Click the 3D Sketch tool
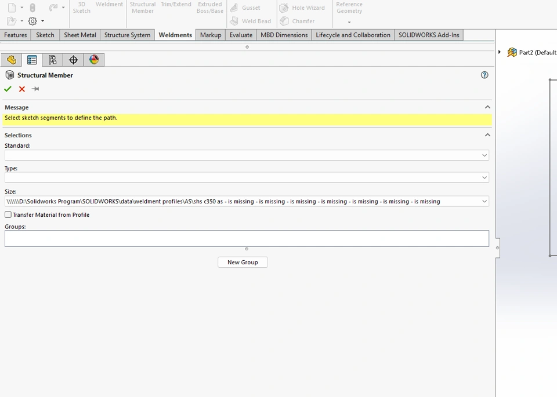557x397 pixels. pos(82,8)
